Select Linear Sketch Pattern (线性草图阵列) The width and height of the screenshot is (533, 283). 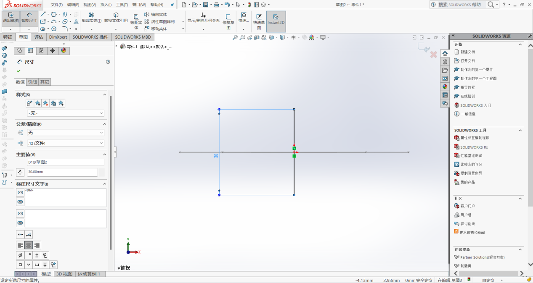click(x=159, y=21)
